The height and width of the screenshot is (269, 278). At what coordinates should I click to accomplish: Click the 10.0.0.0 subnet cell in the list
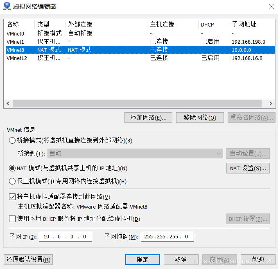pyautogui.click(x=241, y=50)
